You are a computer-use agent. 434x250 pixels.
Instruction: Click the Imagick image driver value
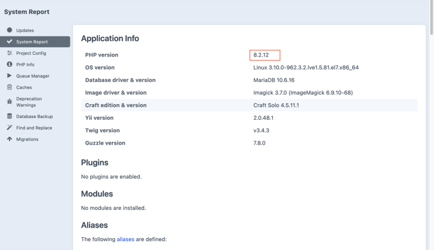click(x=303, y=93)
